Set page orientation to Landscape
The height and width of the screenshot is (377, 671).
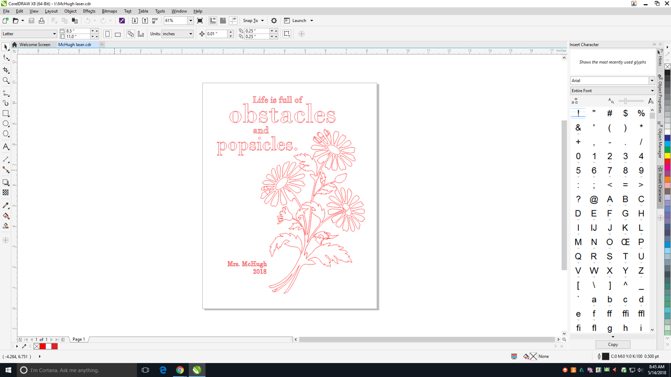coord(118,34)
